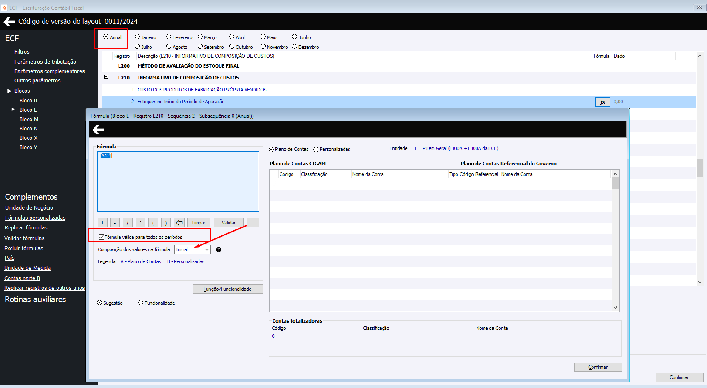Open the Unidade de Medida link

tap(27, 268)
